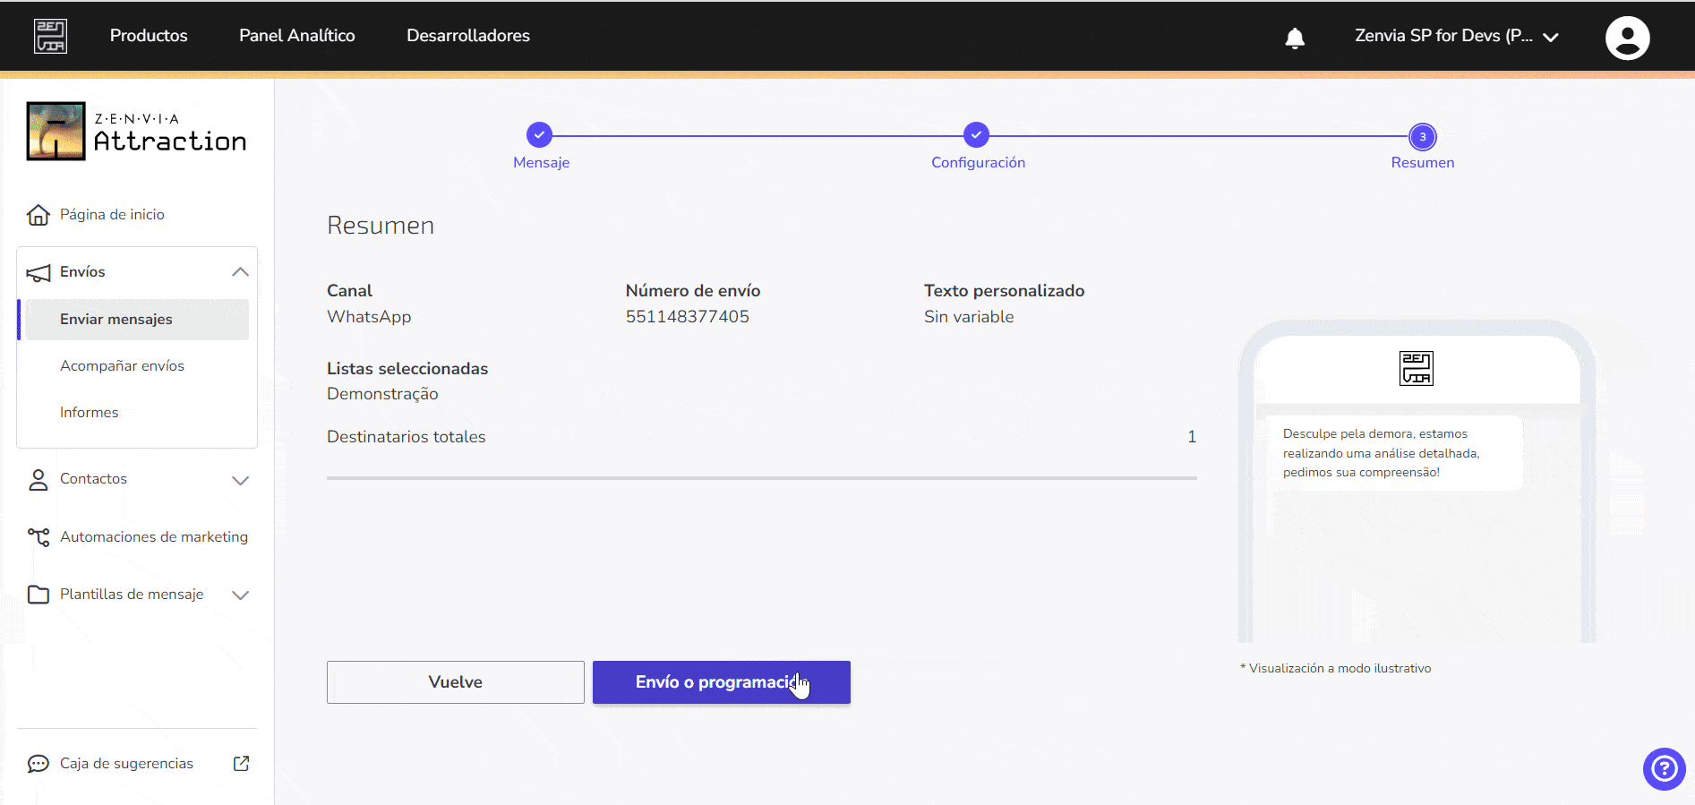This screenshot has height=805, width=1695.
Task: Click the Envío o programación button
Action: coord(722,682)
